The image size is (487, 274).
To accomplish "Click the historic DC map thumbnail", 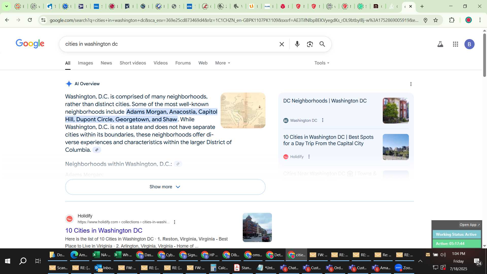I will click(243, 110).
